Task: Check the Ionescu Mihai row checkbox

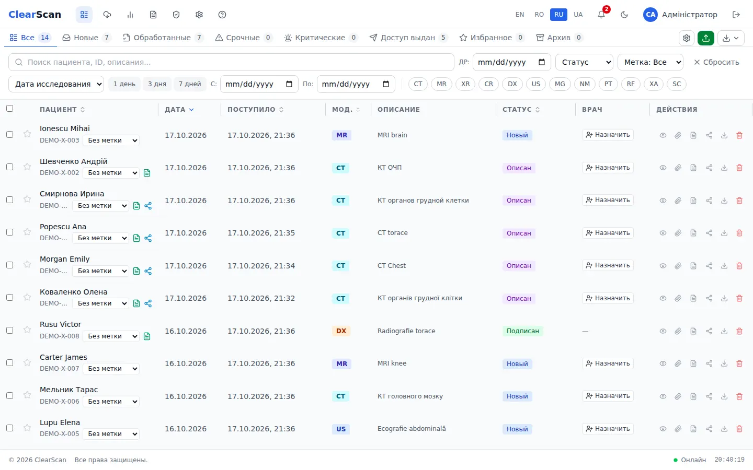Action: click(x=9, y=134)
